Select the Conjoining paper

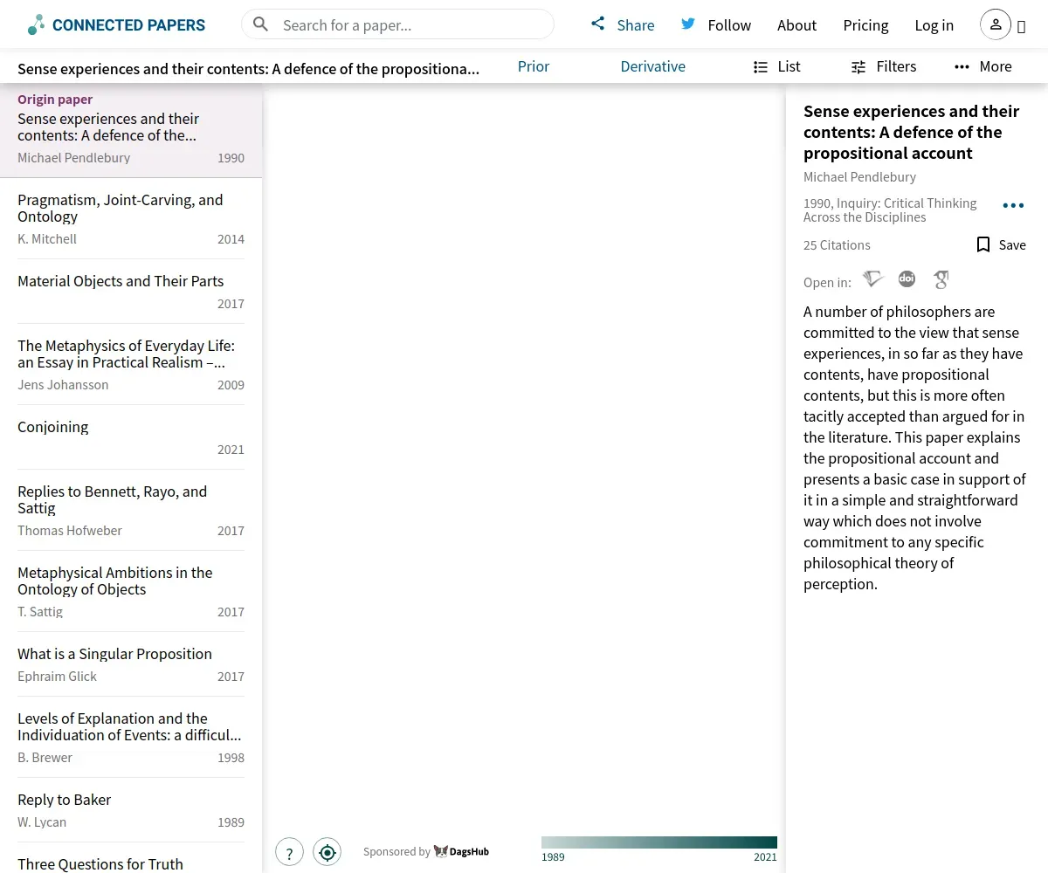[x=131, y=437]
